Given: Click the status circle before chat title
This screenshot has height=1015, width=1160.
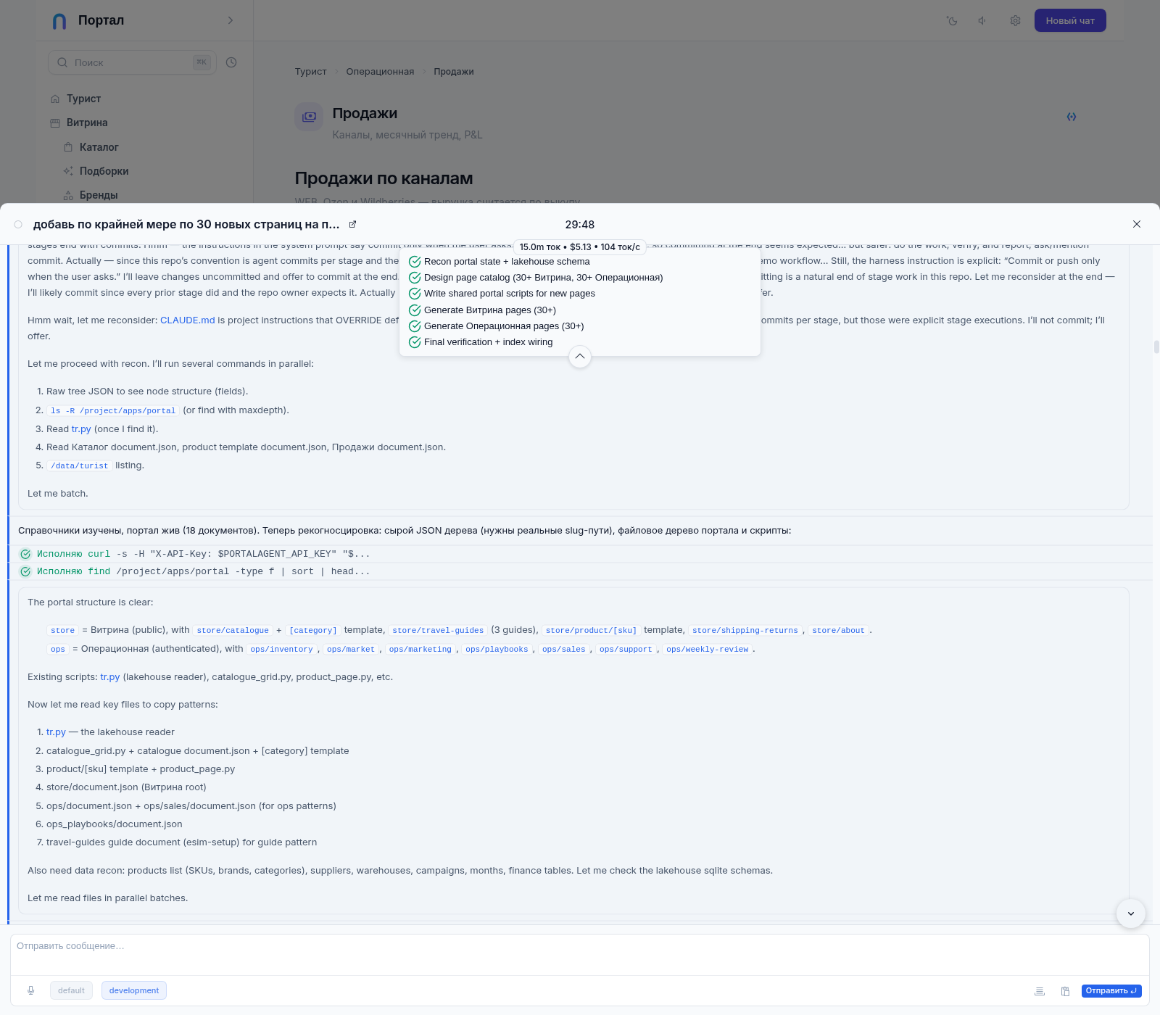Looking at the screenshot, I should (x=18, y=225).
